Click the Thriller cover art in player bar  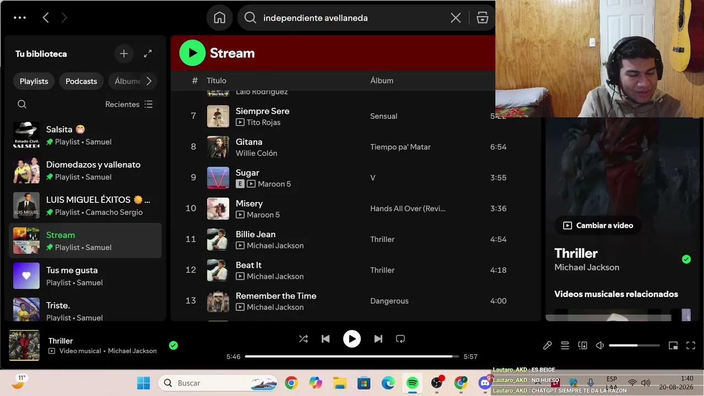tap(24, 345)
